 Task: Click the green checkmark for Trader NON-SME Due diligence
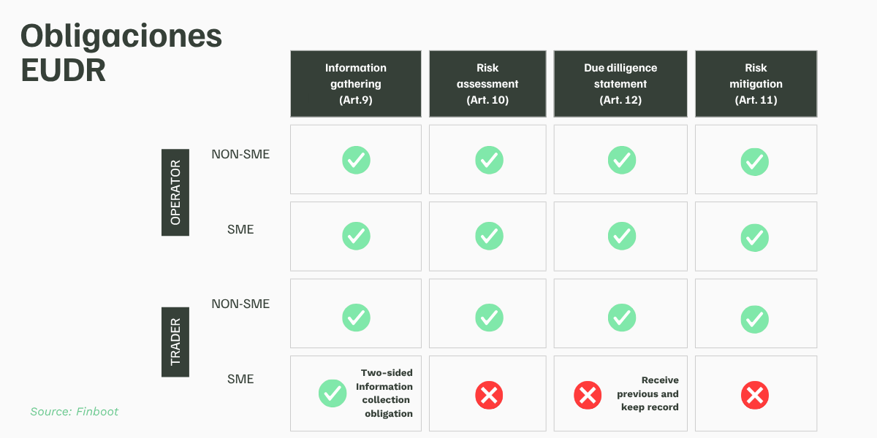622,317
